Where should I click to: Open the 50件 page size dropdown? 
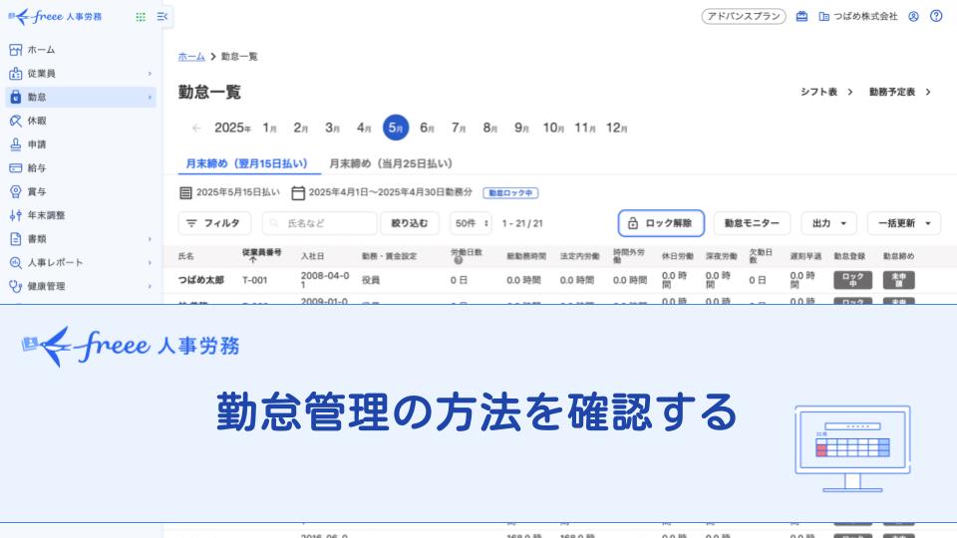pos(471,223)
